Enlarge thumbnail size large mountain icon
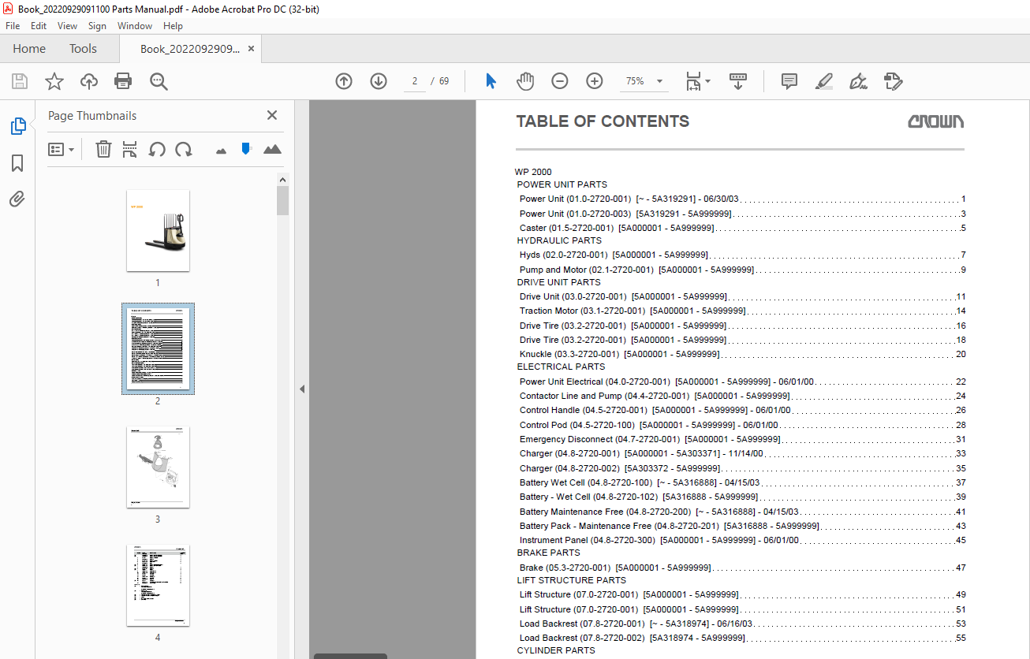The image size is (1030, 659). tap(272, 149)
